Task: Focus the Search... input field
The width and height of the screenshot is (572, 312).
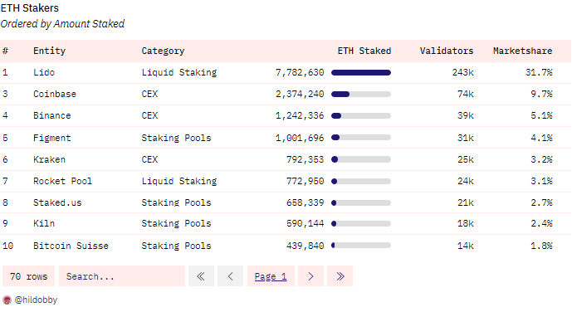Action: 122,276
